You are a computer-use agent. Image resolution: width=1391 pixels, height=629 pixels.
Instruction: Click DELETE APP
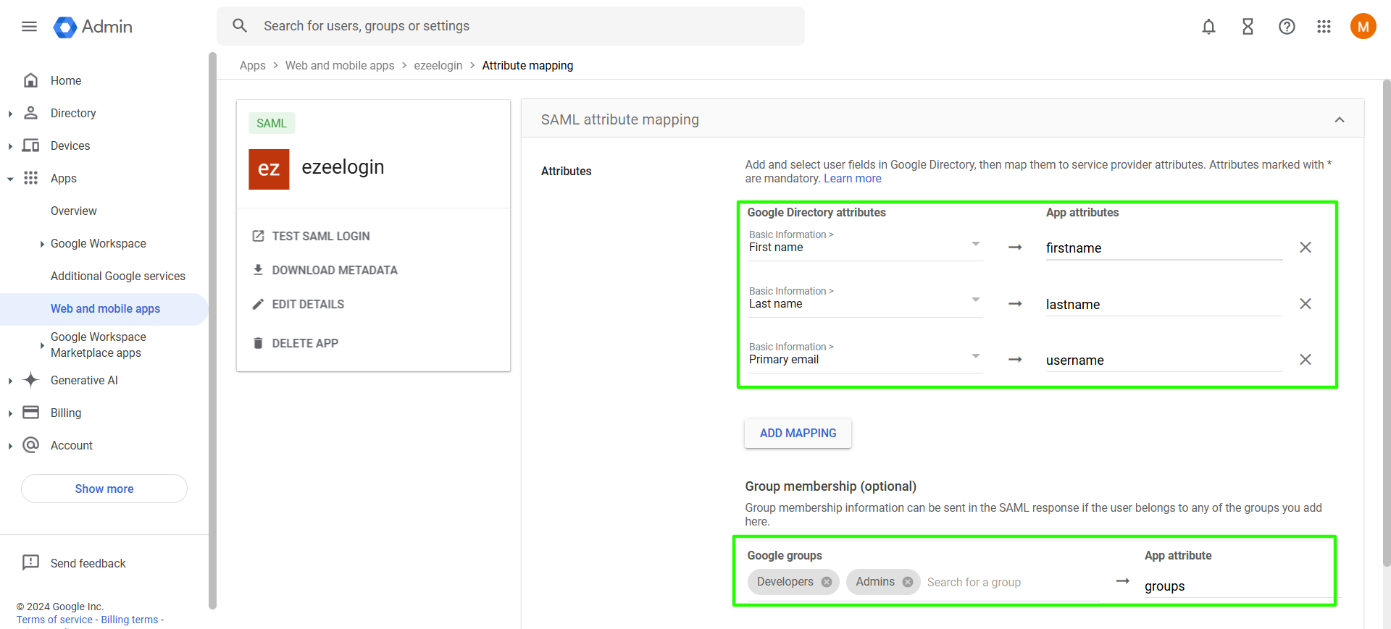pyautogui.click(x=295, y=343)
